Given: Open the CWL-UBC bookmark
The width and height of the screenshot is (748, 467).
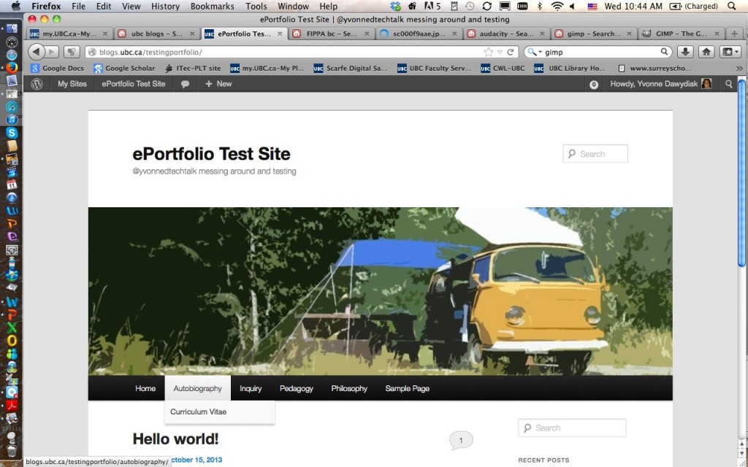Looking at the screenshot, I should (503, 69).
